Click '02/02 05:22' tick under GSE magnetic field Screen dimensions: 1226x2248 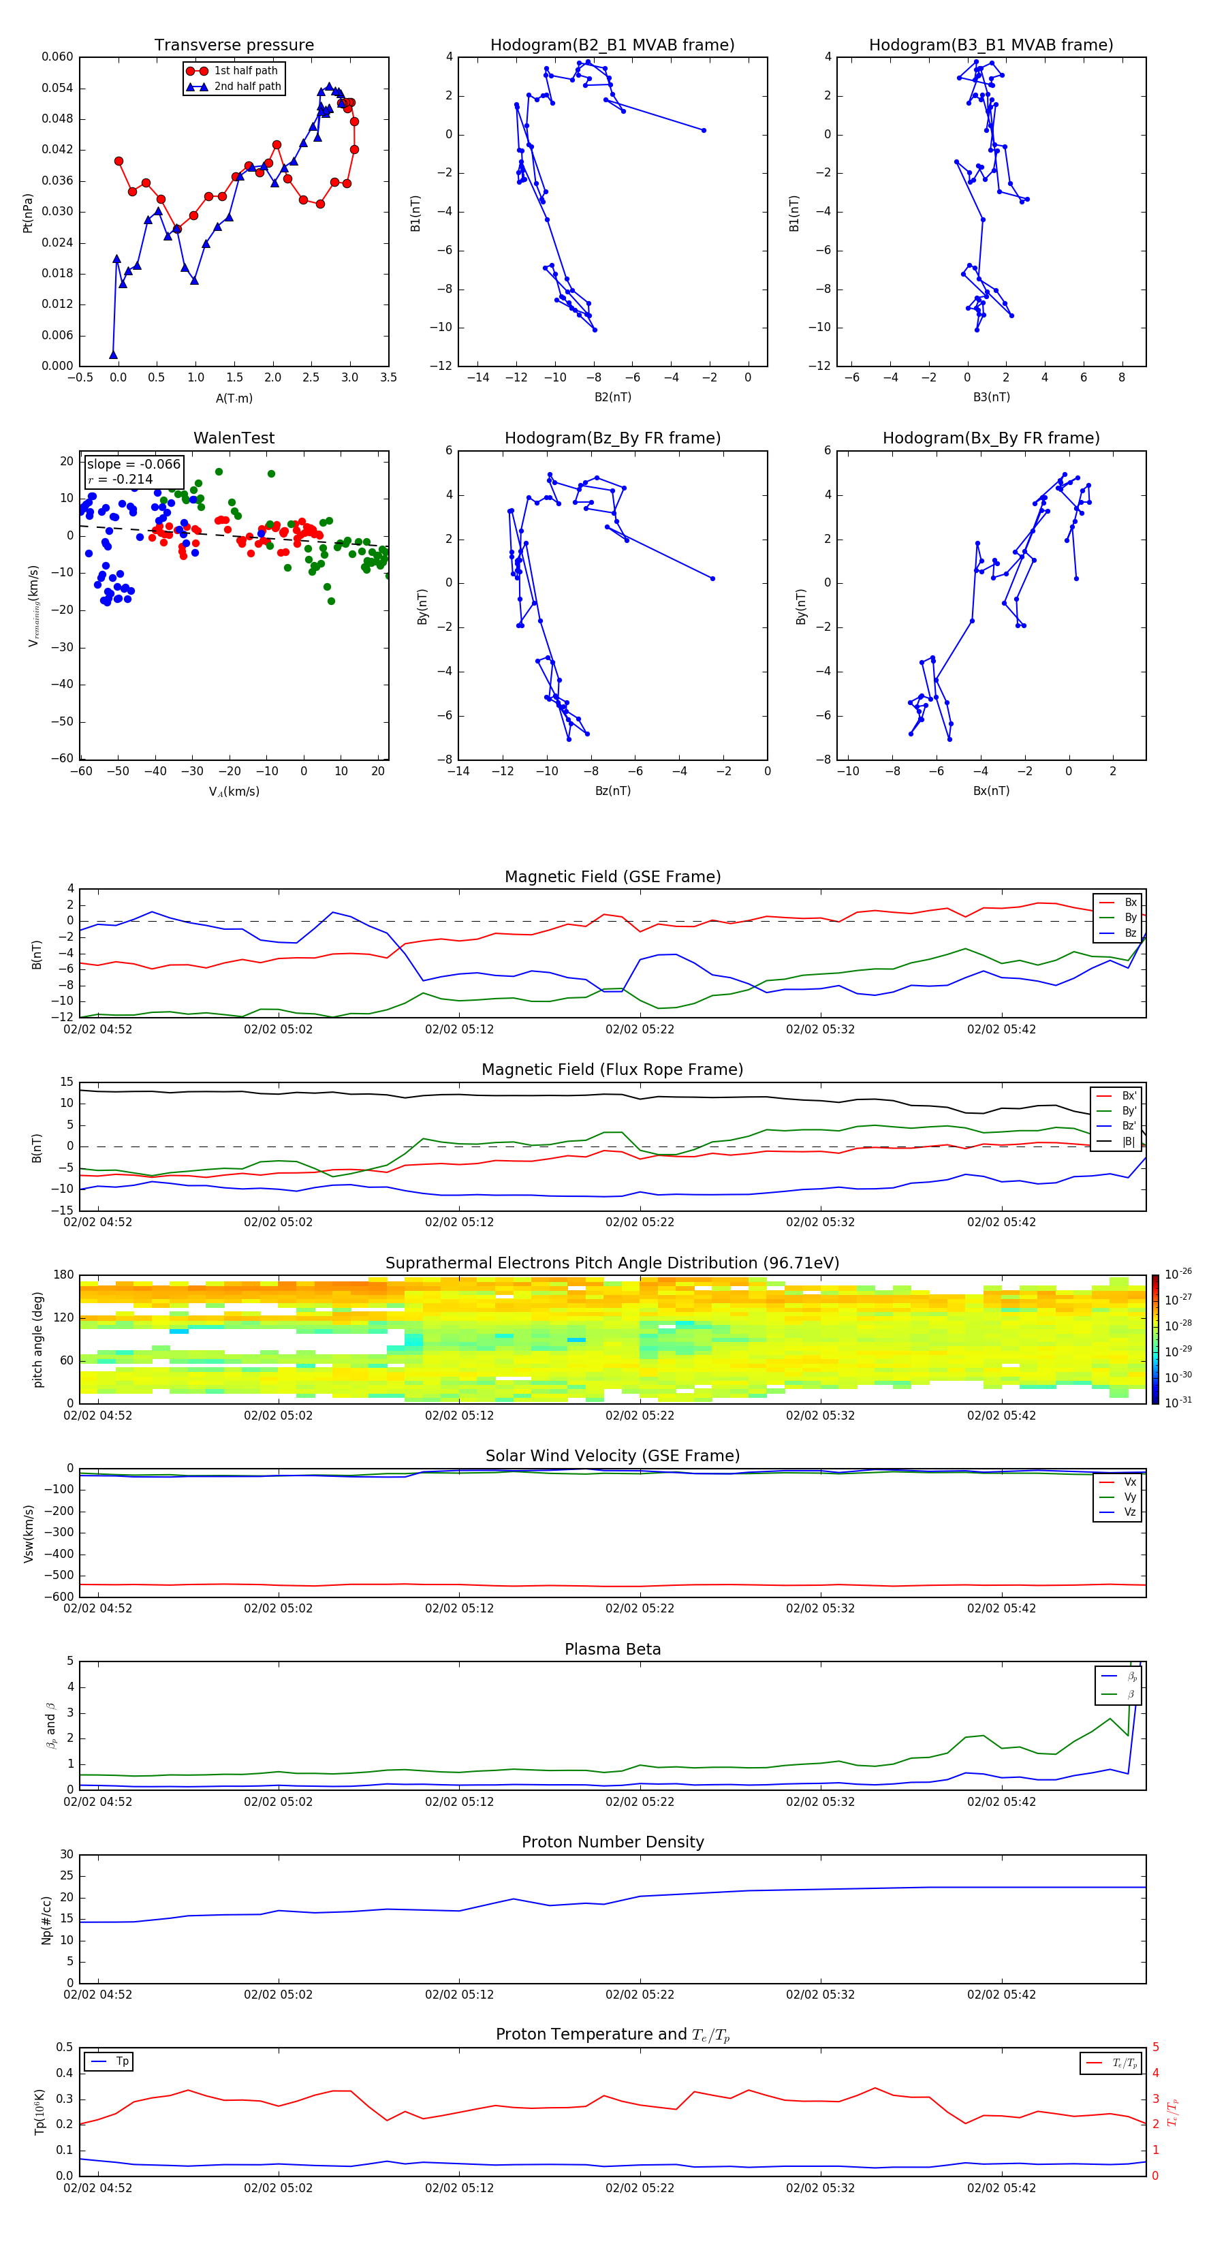pos(640,1030)
